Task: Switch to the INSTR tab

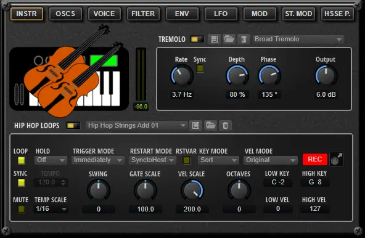Action: tap(27, 14)
